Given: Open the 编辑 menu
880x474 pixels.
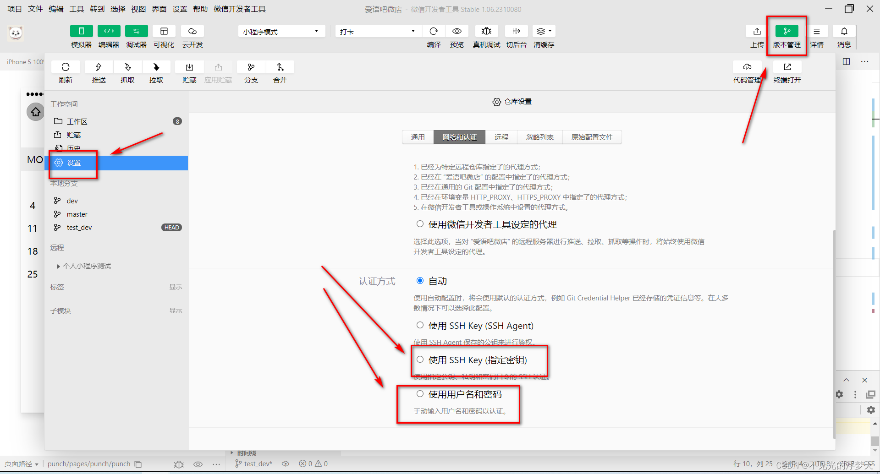Looking at the screenshot, I should tap(56, 9).
